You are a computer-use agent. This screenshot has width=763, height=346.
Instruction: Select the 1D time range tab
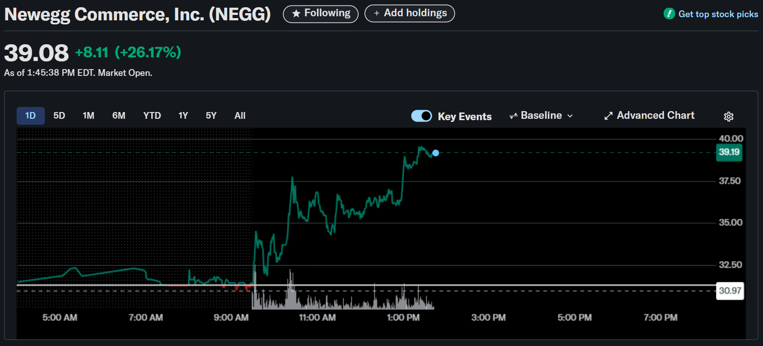(31, 116)
